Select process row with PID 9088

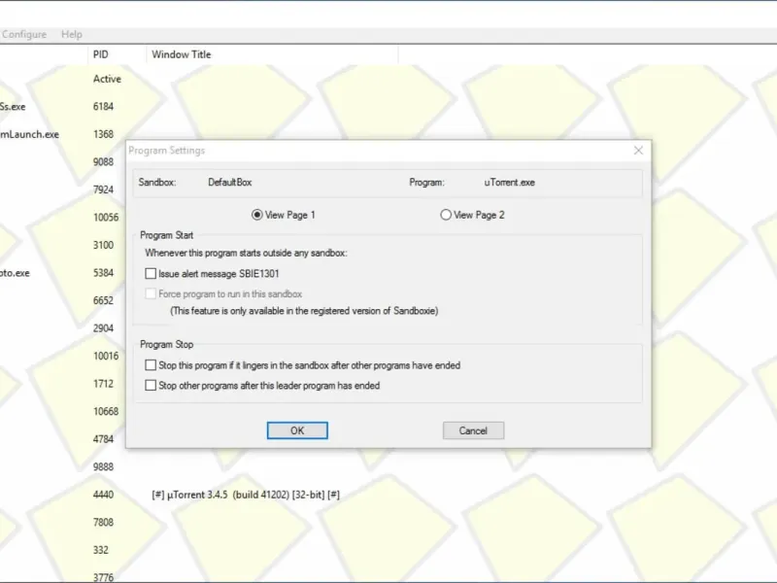[x=103, y=161]
